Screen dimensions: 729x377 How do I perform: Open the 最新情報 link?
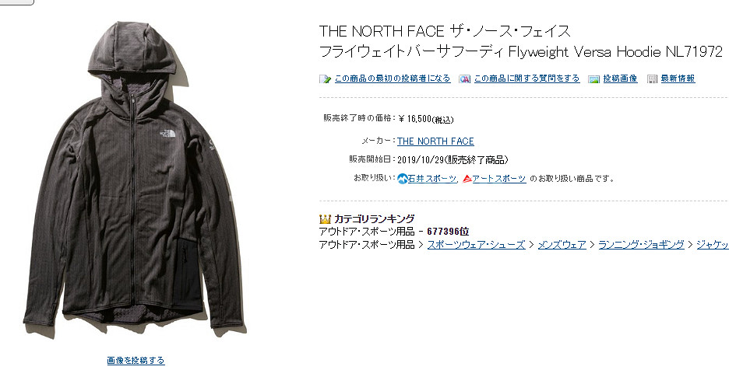(x=678, y=79)
